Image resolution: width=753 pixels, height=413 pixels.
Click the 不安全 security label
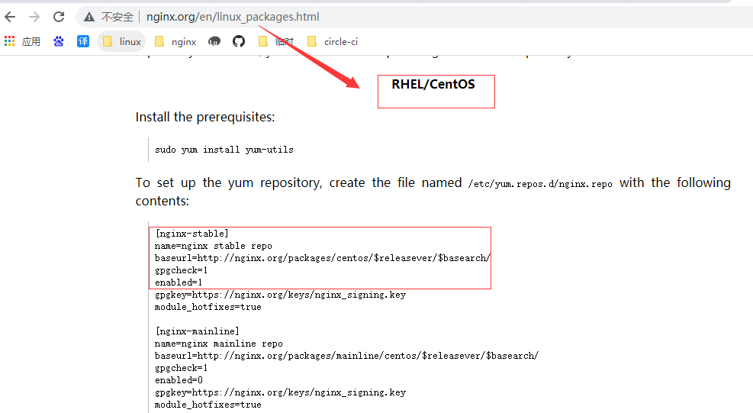(117, 17)
